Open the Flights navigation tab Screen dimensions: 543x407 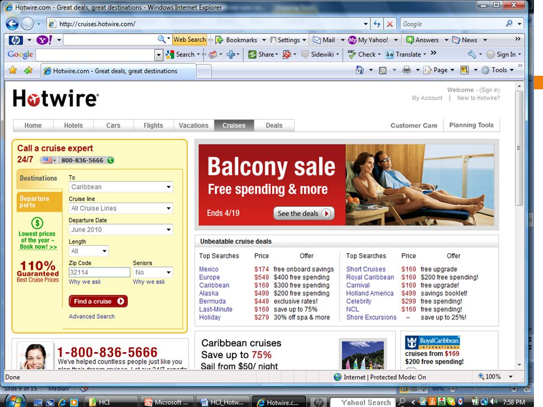tap(153, 125)
